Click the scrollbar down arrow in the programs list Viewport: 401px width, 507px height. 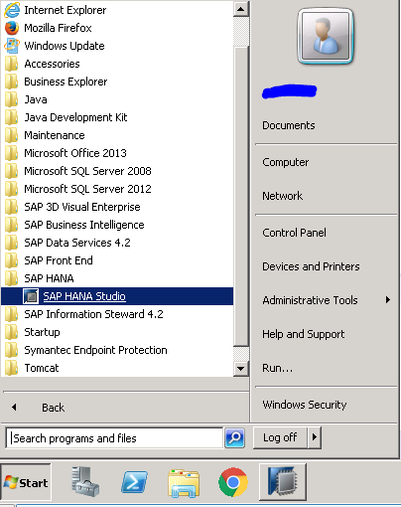241,368
